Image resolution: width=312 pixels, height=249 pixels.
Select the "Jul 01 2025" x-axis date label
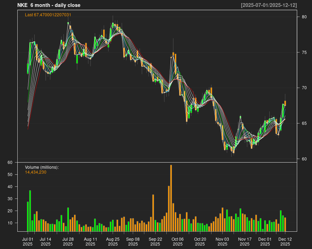pyautogui.click(x=28, y=241)
